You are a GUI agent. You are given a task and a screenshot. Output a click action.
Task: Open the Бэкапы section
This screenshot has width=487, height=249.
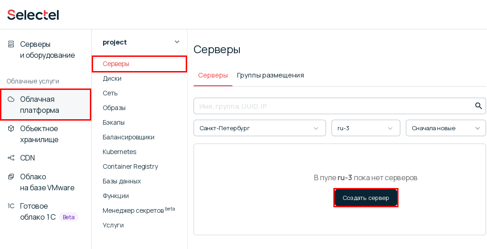pos(114,122)
